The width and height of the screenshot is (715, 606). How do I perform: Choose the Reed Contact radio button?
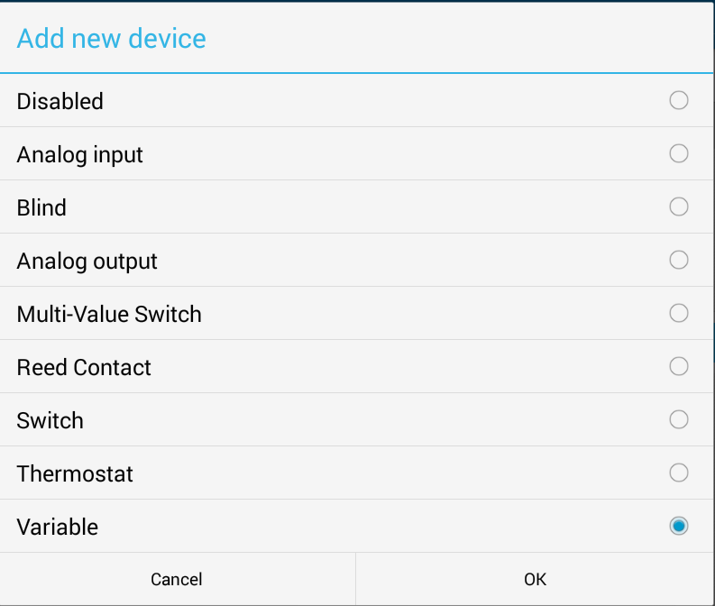[679, 366]
